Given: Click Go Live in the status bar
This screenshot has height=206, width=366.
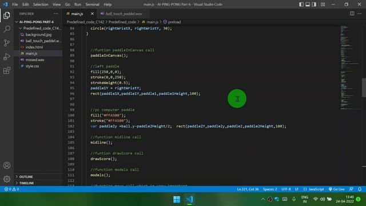Looking at the screenshot, I should (337, 189).
